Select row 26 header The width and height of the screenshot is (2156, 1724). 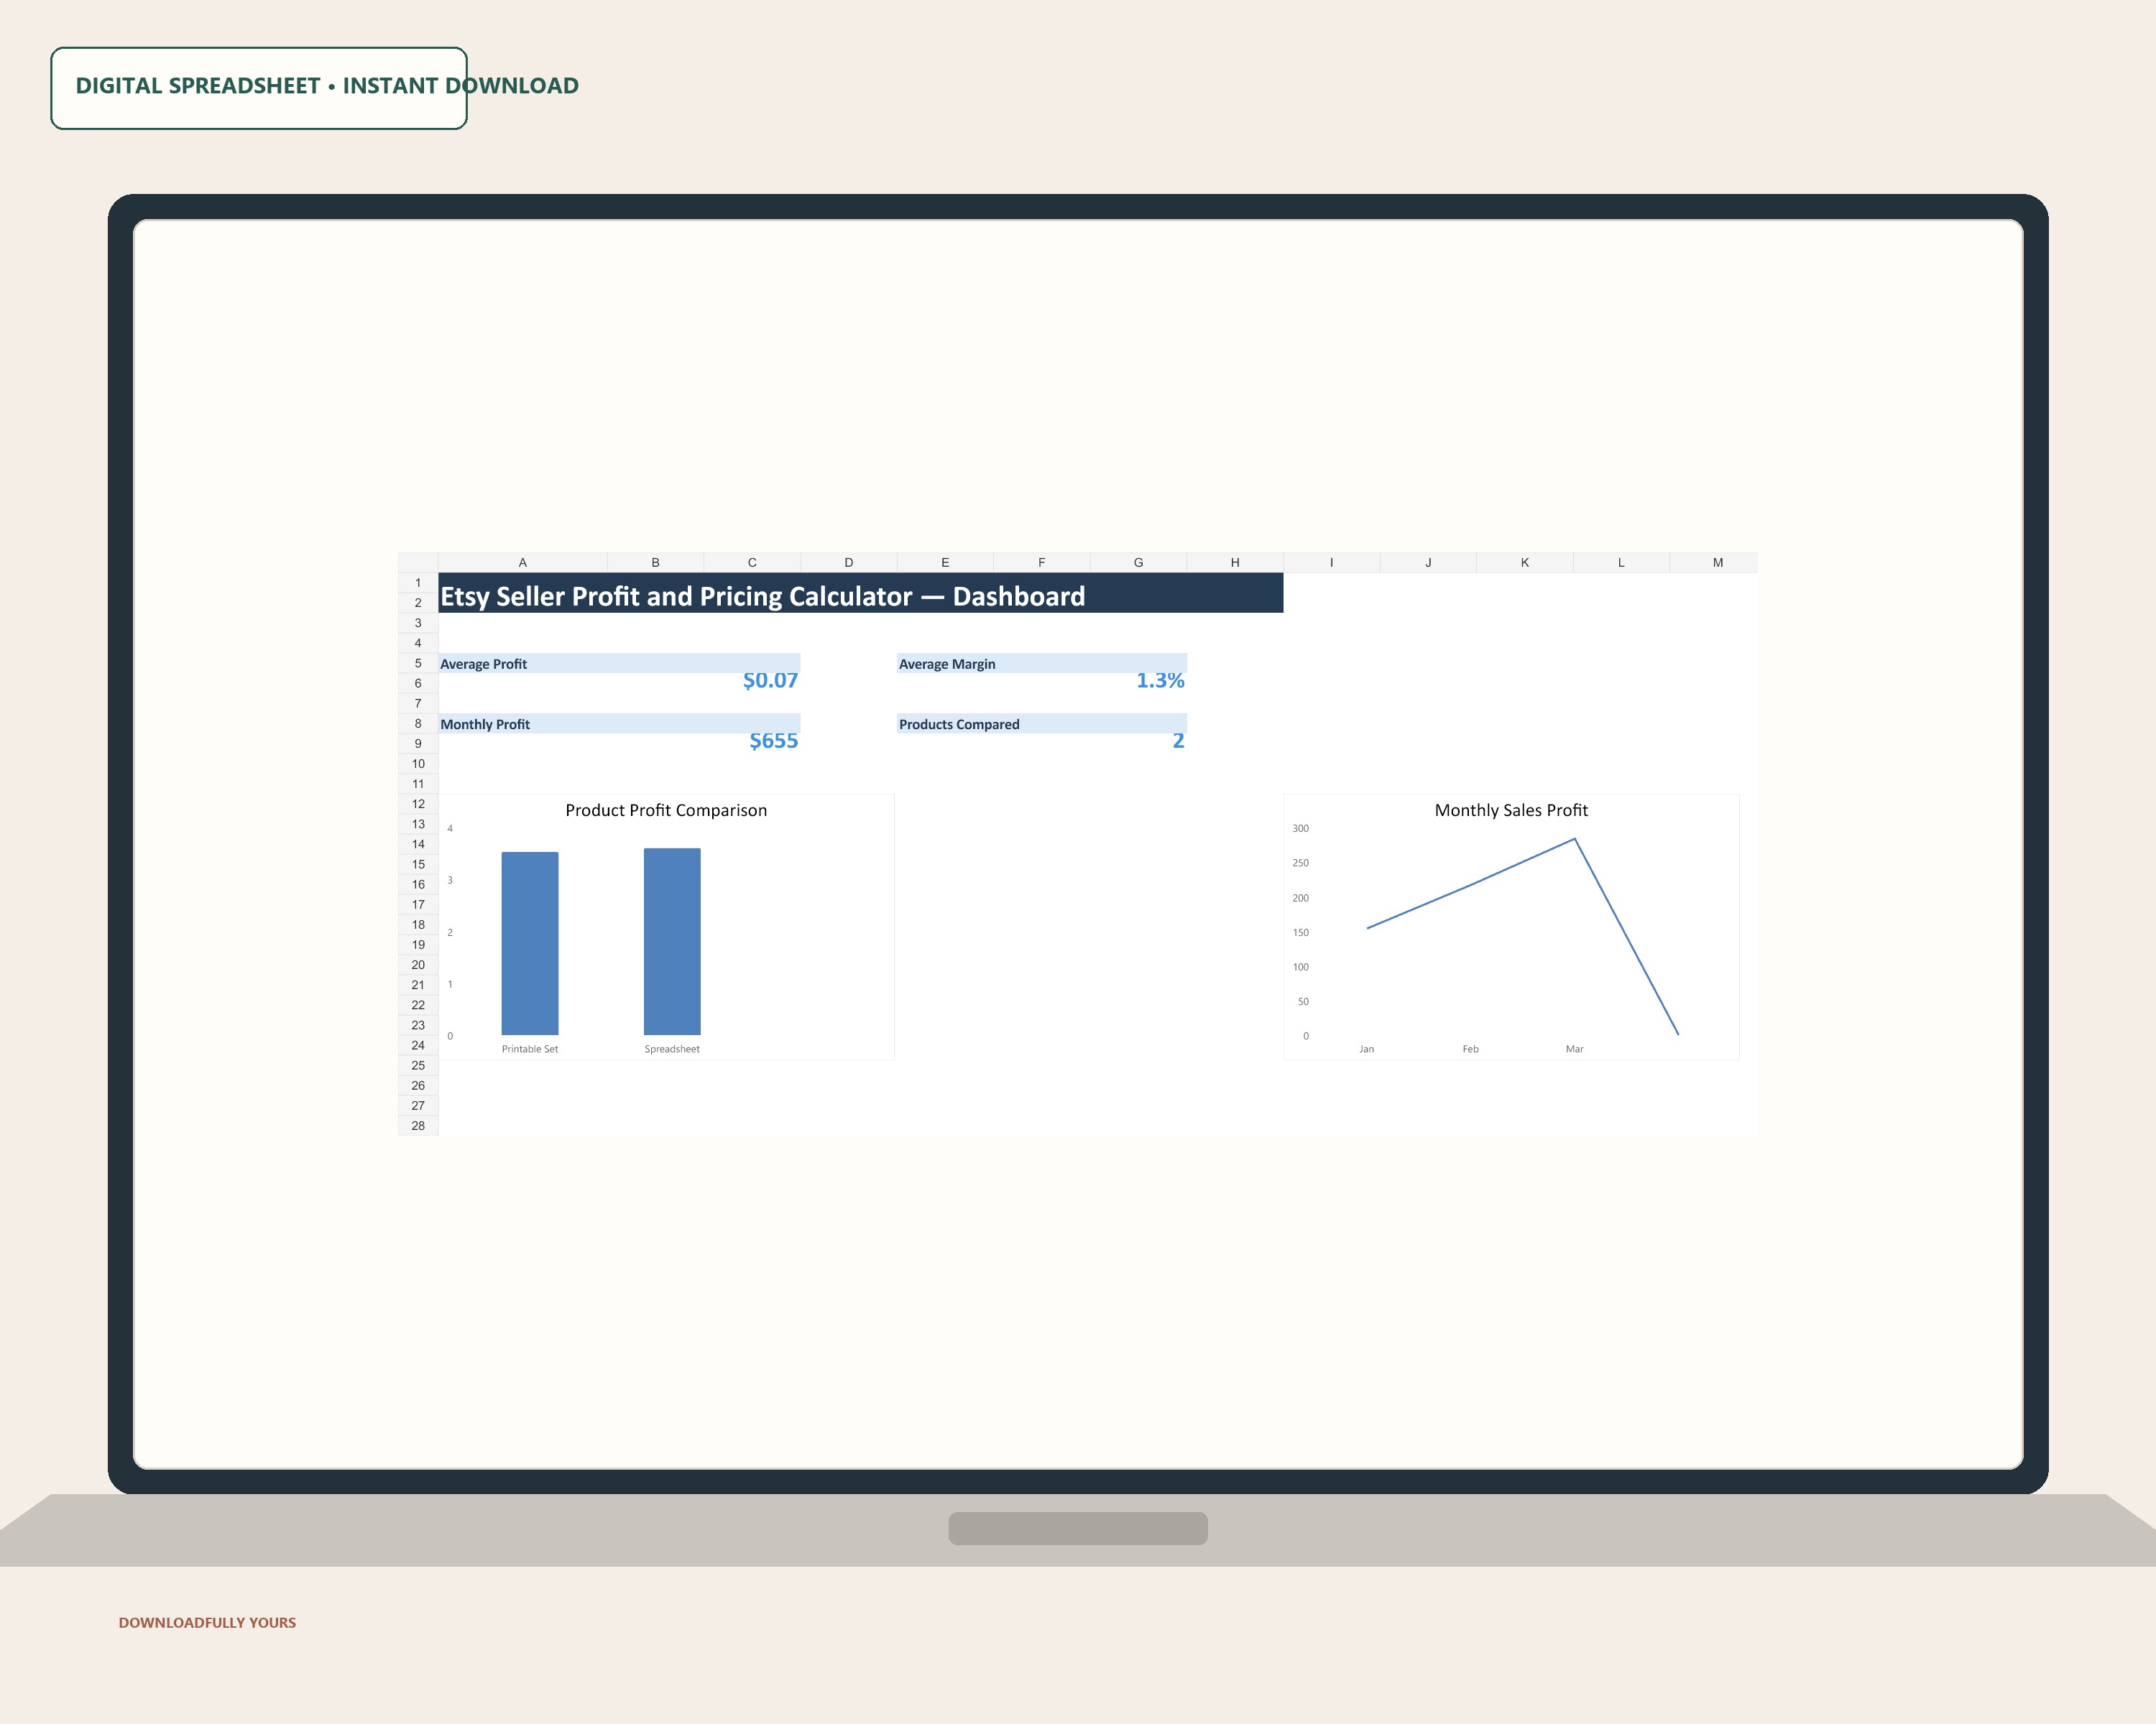418,1085
